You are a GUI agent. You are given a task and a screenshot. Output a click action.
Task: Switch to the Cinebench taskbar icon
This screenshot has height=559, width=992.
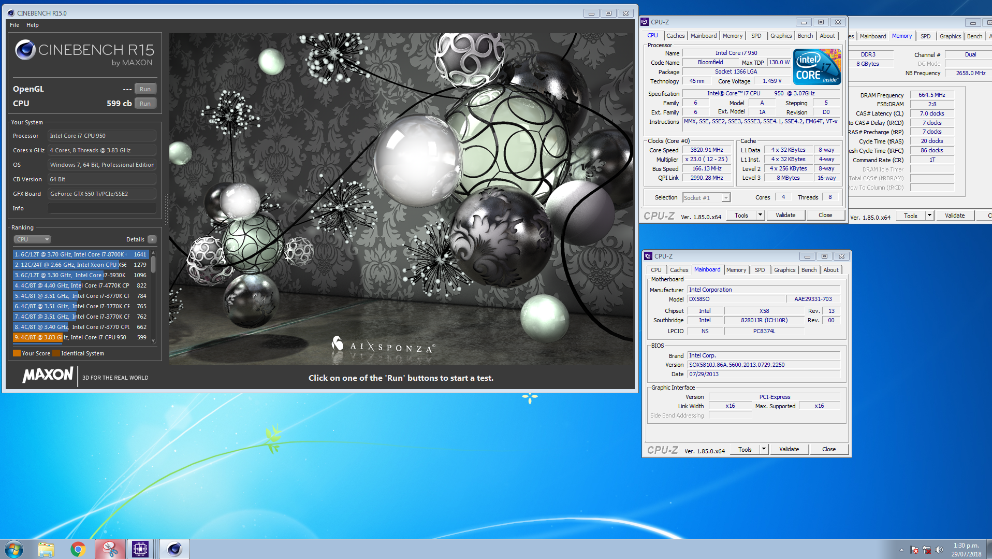point(174,549)
